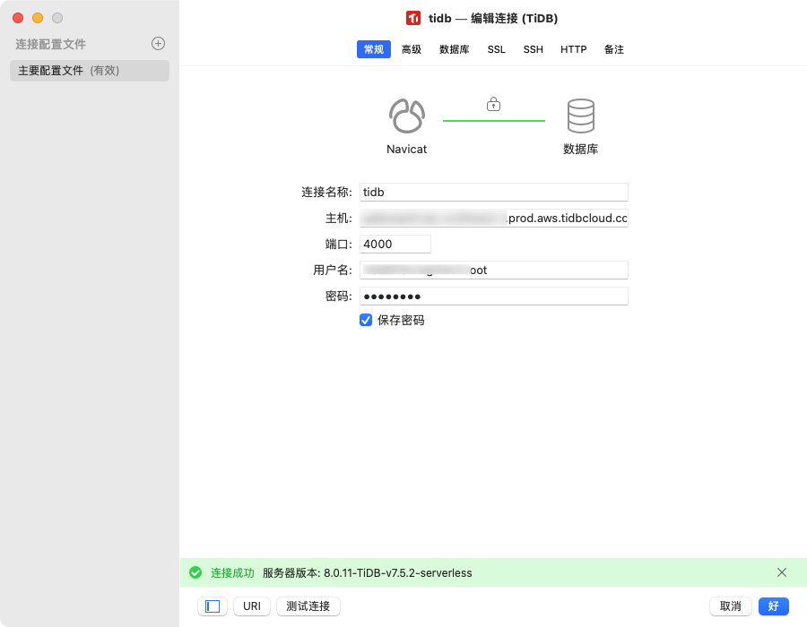Switch to the 高级 tab
This screenshot has width=807, height=627.
tap(412, 49)
